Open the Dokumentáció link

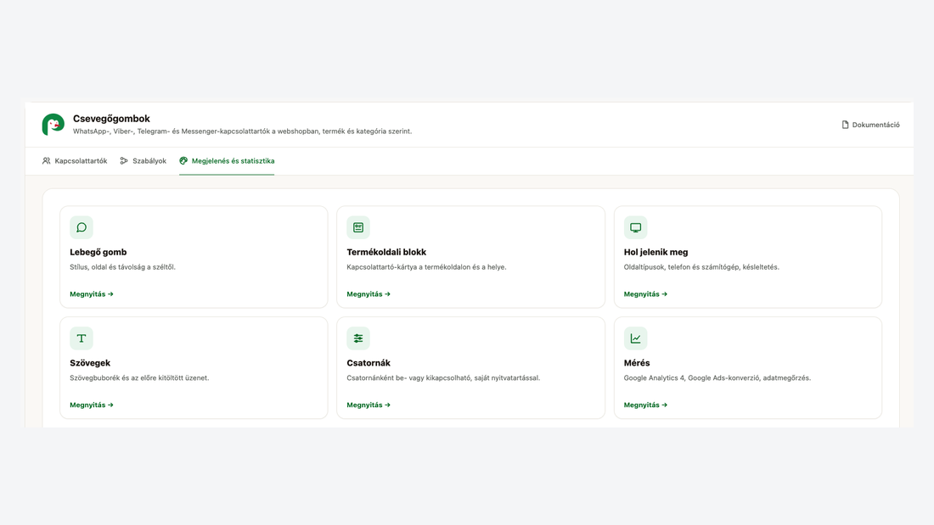(871, 125)
